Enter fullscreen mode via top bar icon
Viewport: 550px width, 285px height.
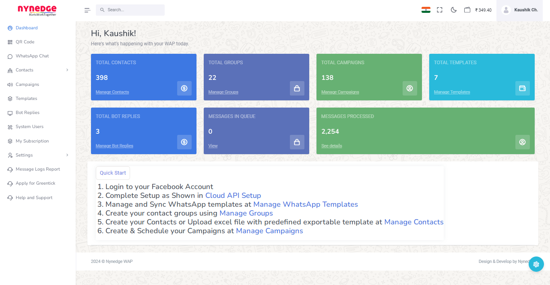(x=440, y=10)
